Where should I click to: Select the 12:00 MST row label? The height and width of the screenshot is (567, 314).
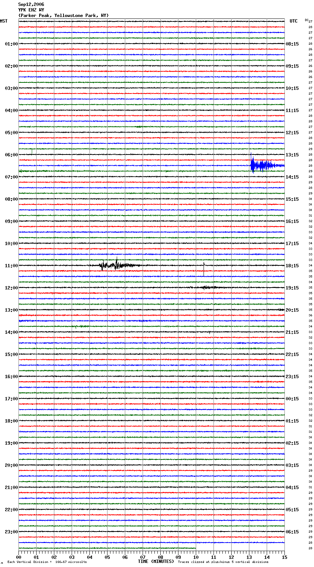coord(11,288)
